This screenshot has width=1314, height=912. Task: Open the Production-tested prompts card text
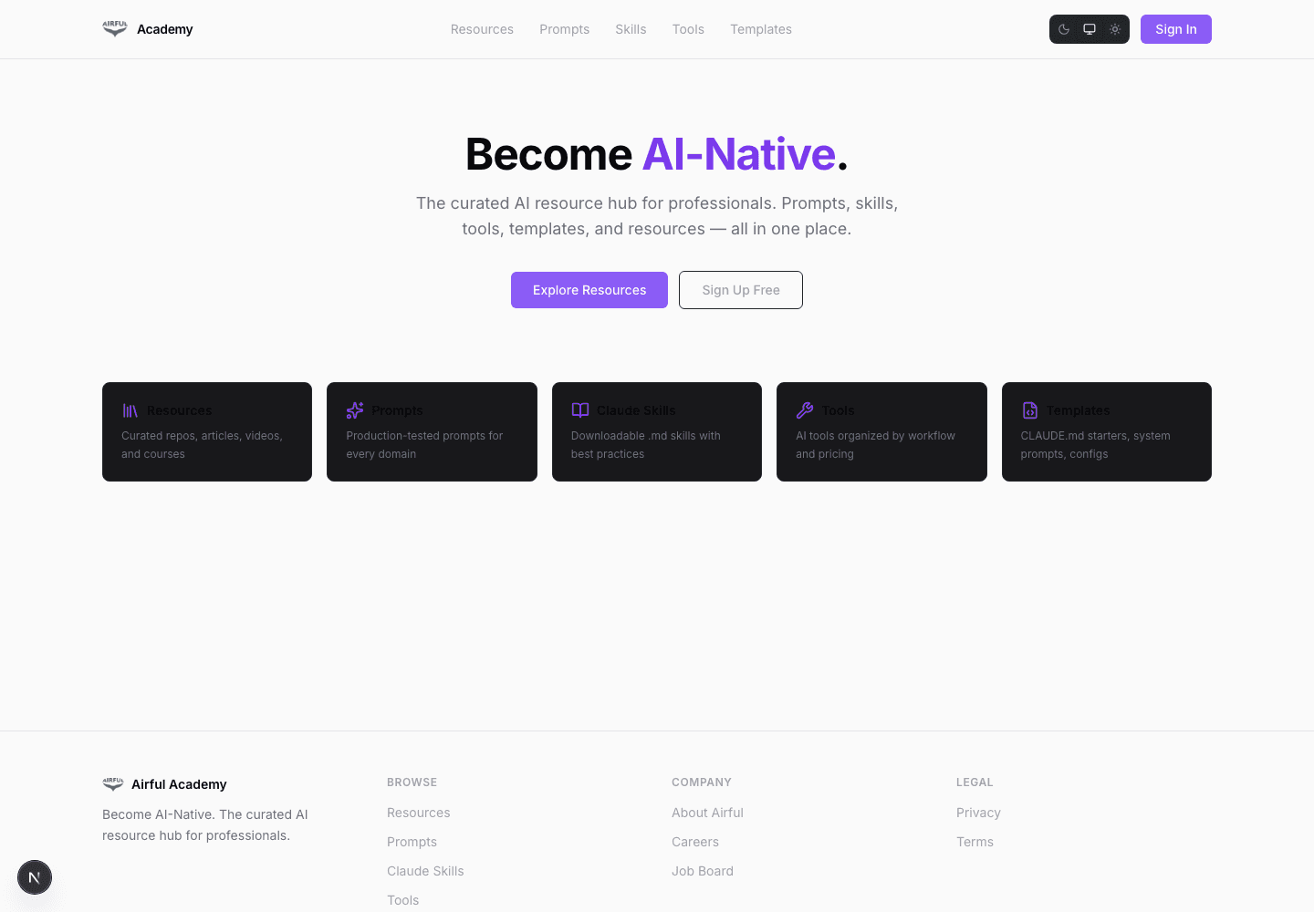(x=424, y=445)
